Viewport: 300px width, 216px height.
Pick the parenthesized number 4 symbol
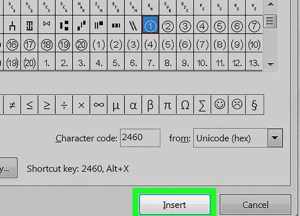click(150, 44)
